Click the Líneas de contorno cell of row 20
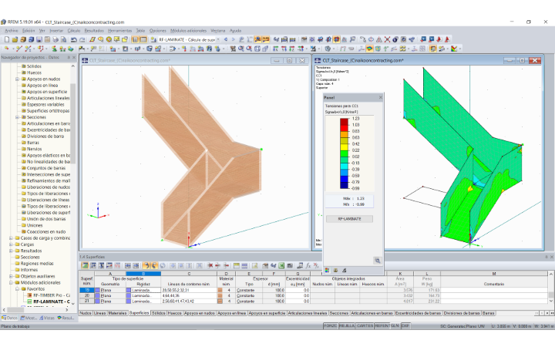This screenshot has height=347, width=555. click(x=189, y=295)
